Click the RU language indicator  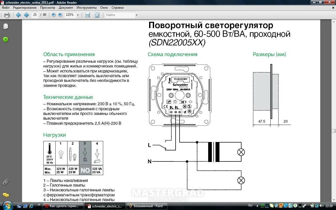point(250,206)
